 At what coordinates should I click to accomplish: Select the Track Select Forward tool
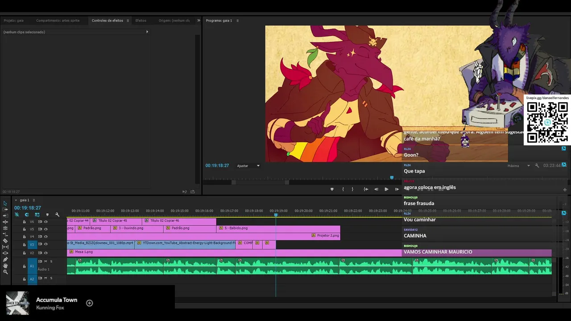tap(5, 209)
